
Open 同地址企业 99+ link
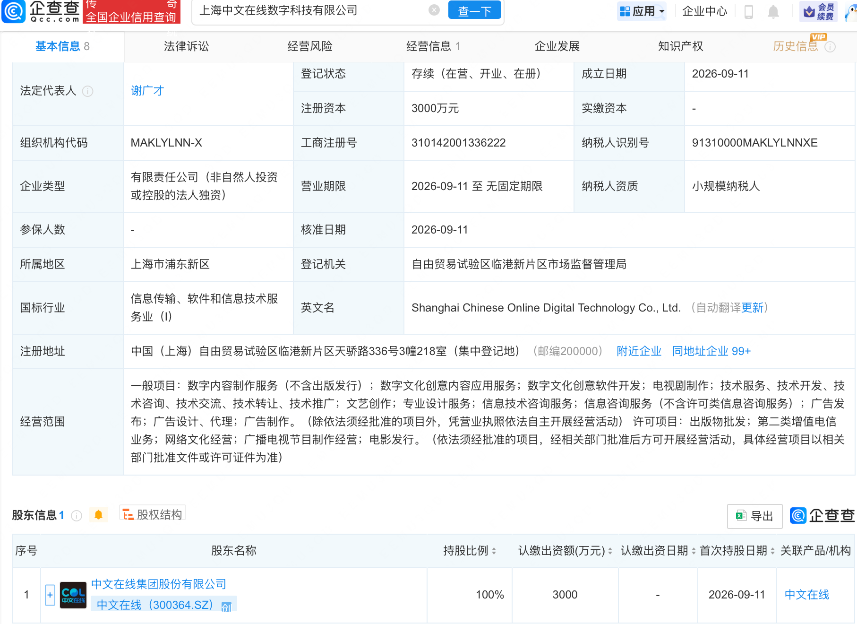[x=711, y=351]
